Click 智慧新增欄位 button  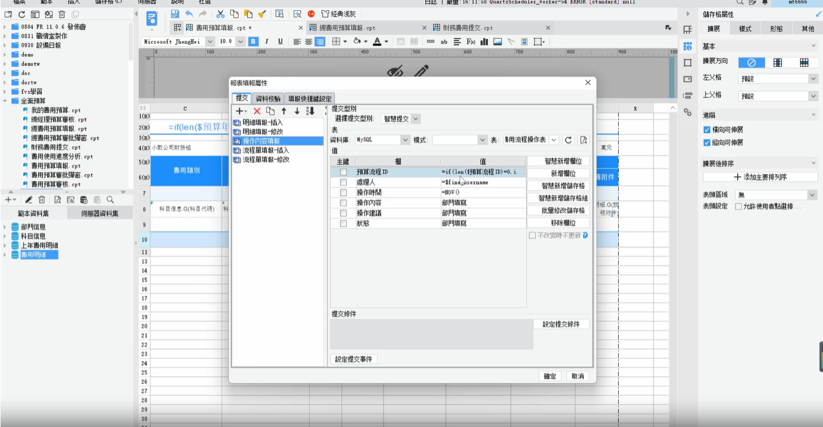pyautogui.click(x=558, y=162)
